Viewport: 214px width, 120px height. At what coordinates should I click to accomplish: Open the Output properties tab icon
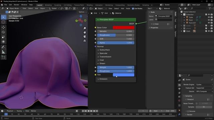tap(179, 89)
